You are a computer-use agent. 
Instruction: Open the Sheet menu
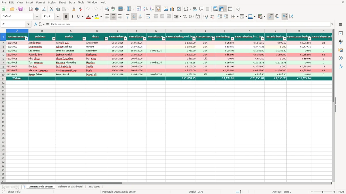pos(62,2)
